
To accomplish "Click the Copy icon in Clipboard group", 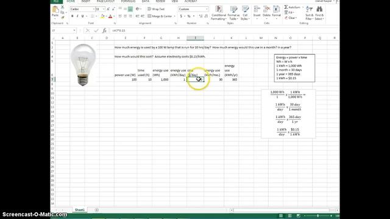I will pyautogui.click(x=62, y=12).
